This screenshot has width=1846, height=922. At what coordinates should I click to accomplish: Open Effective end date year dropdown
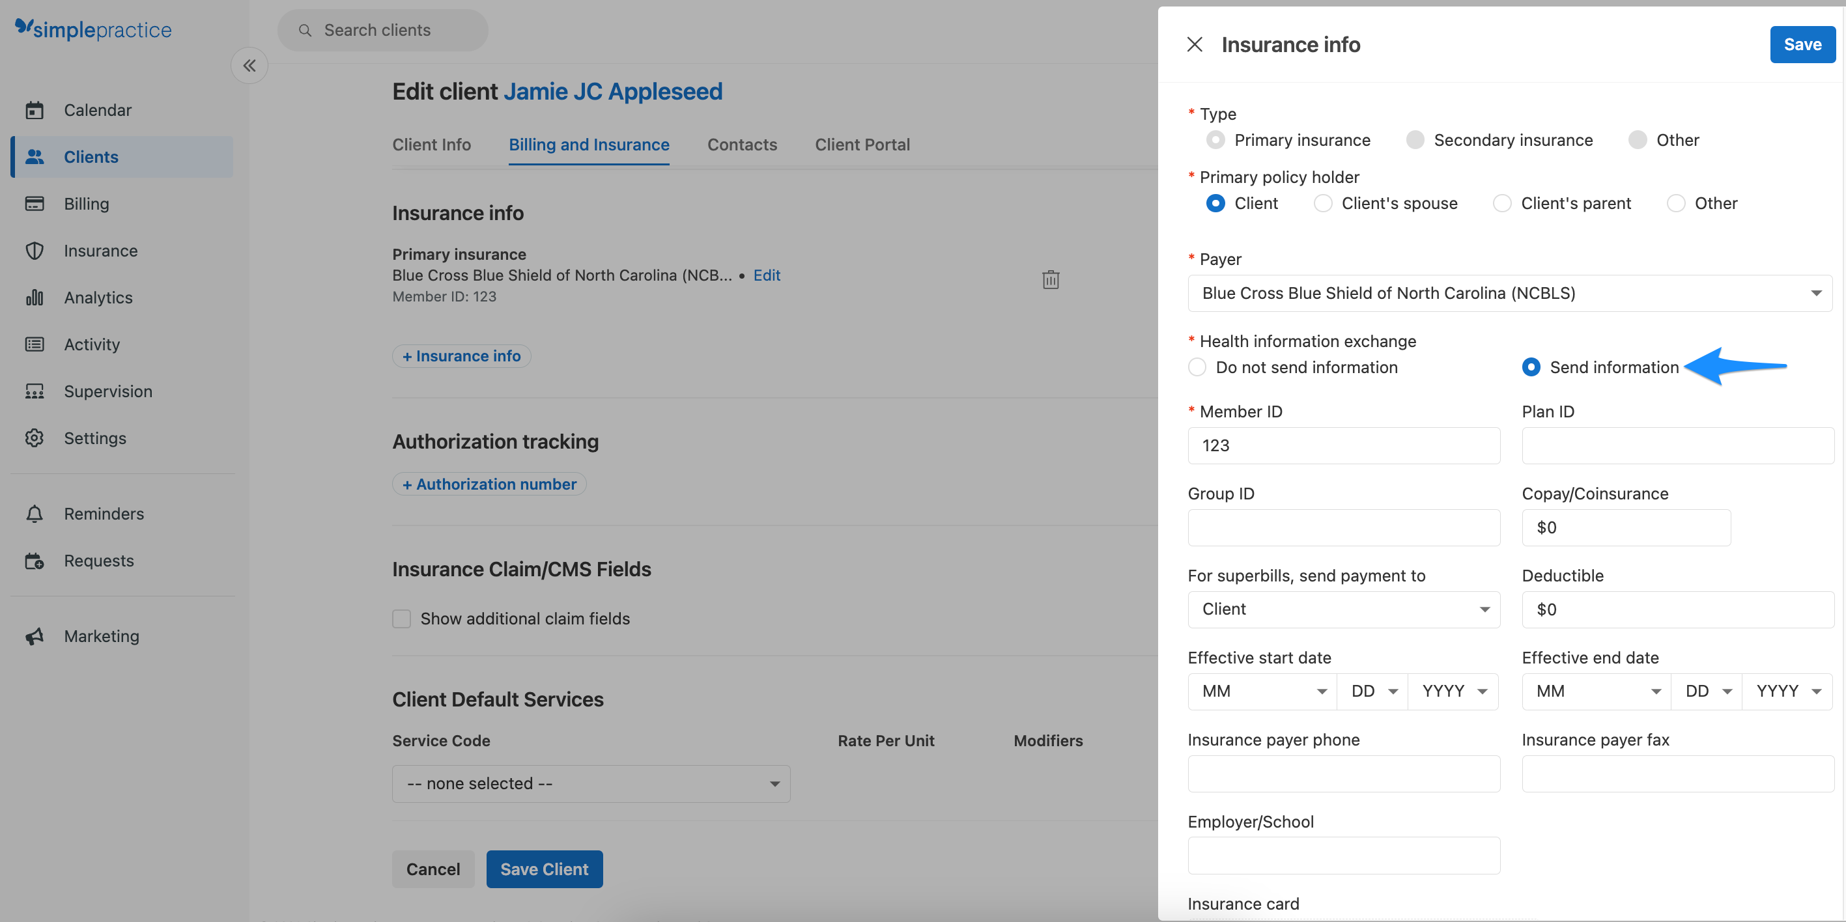pos(1787,691)
